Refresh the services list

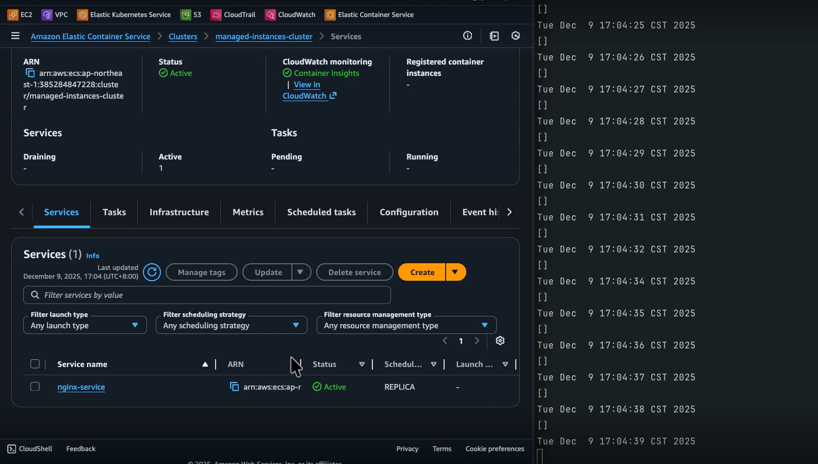(152, 272)
